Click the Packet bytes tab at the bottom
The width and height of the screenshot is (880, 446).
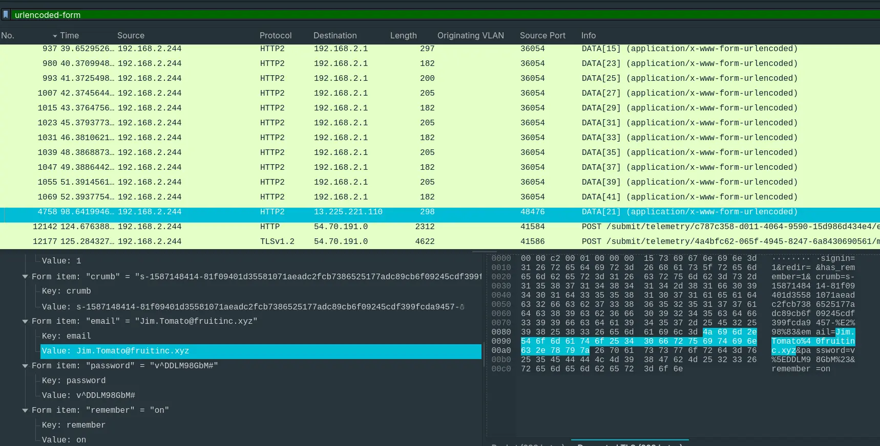528,444
